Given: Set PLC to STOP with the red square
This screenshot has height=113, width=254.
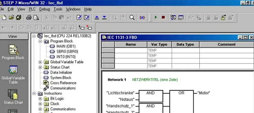Looking at the screenshot, I should 163,17.
